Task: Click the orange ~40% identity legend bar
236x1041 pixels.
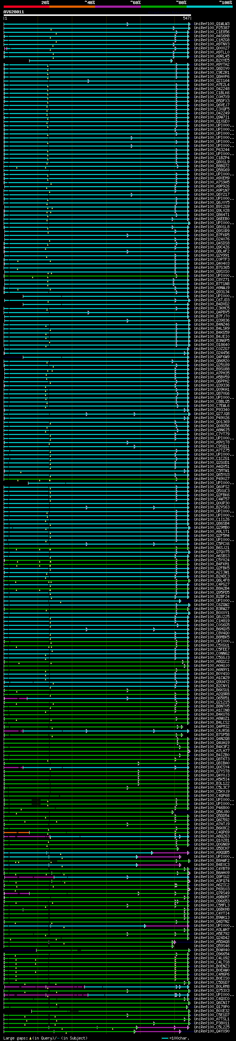Action: 72,7
